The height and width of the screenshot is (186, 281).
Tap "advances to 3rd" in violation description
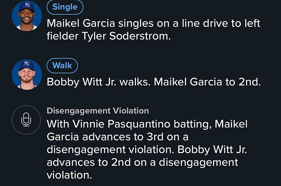tap(123, 137)
